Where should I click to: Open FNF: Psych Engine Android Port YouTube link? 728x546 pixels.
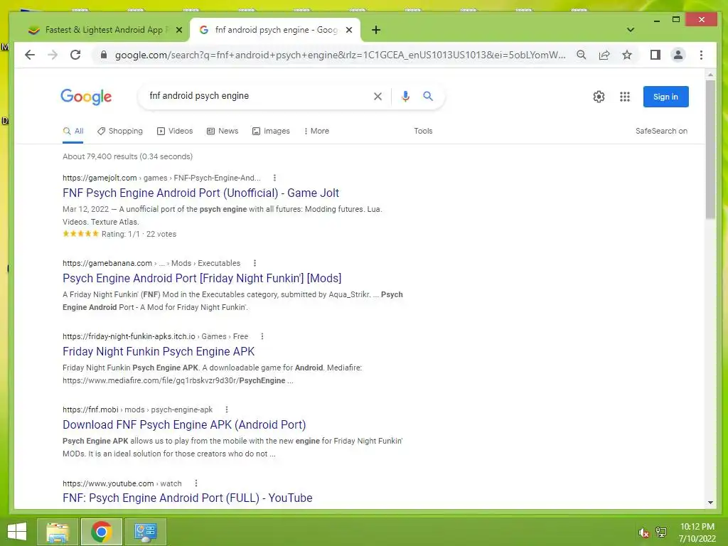coord(188,498)
